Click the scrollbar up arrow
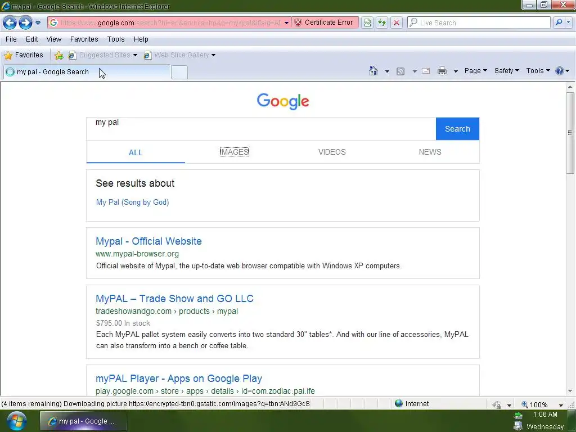The height and width of the screenshot is (432, 576). point(570,87)
